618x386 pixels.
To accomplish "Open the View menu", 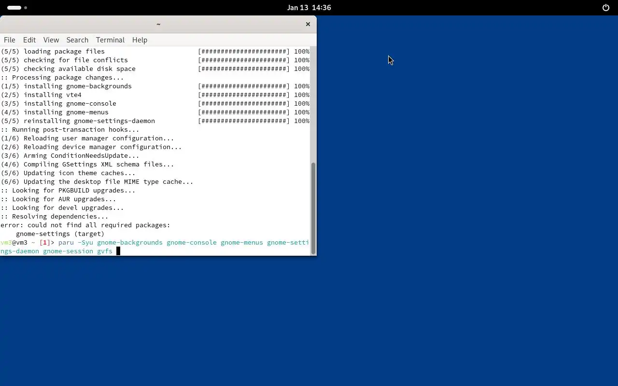I will pyautogui.click(x=51, y=40).
